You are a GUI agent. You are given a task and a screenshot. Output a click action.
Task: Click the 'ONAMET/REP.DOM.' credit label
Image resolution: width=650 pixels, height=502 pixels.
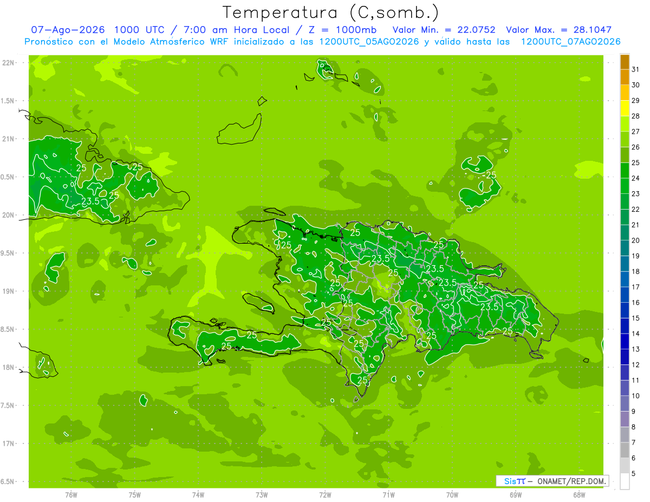point(571,481)
